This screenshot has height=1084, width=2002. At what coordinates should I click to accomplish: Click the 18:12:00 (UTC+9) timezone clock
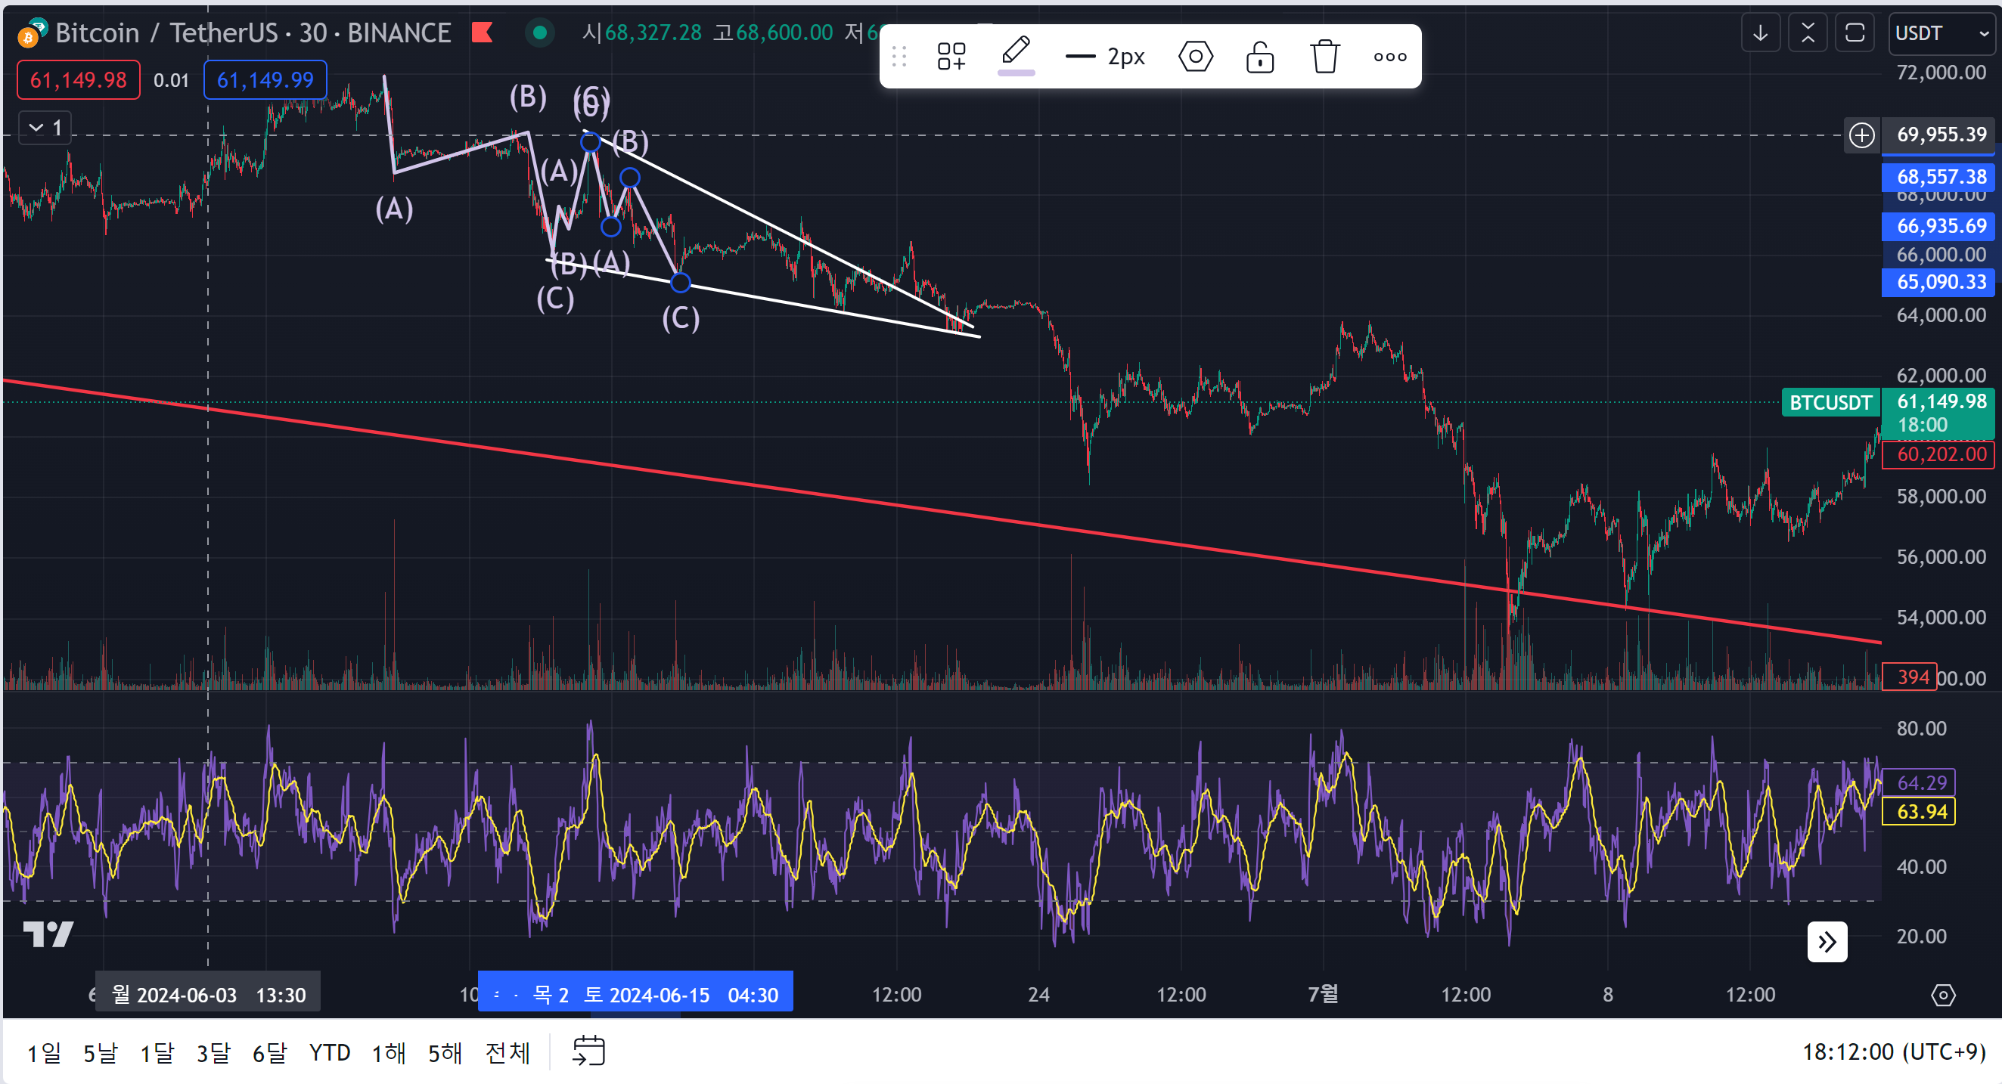click(1893, 1052)
